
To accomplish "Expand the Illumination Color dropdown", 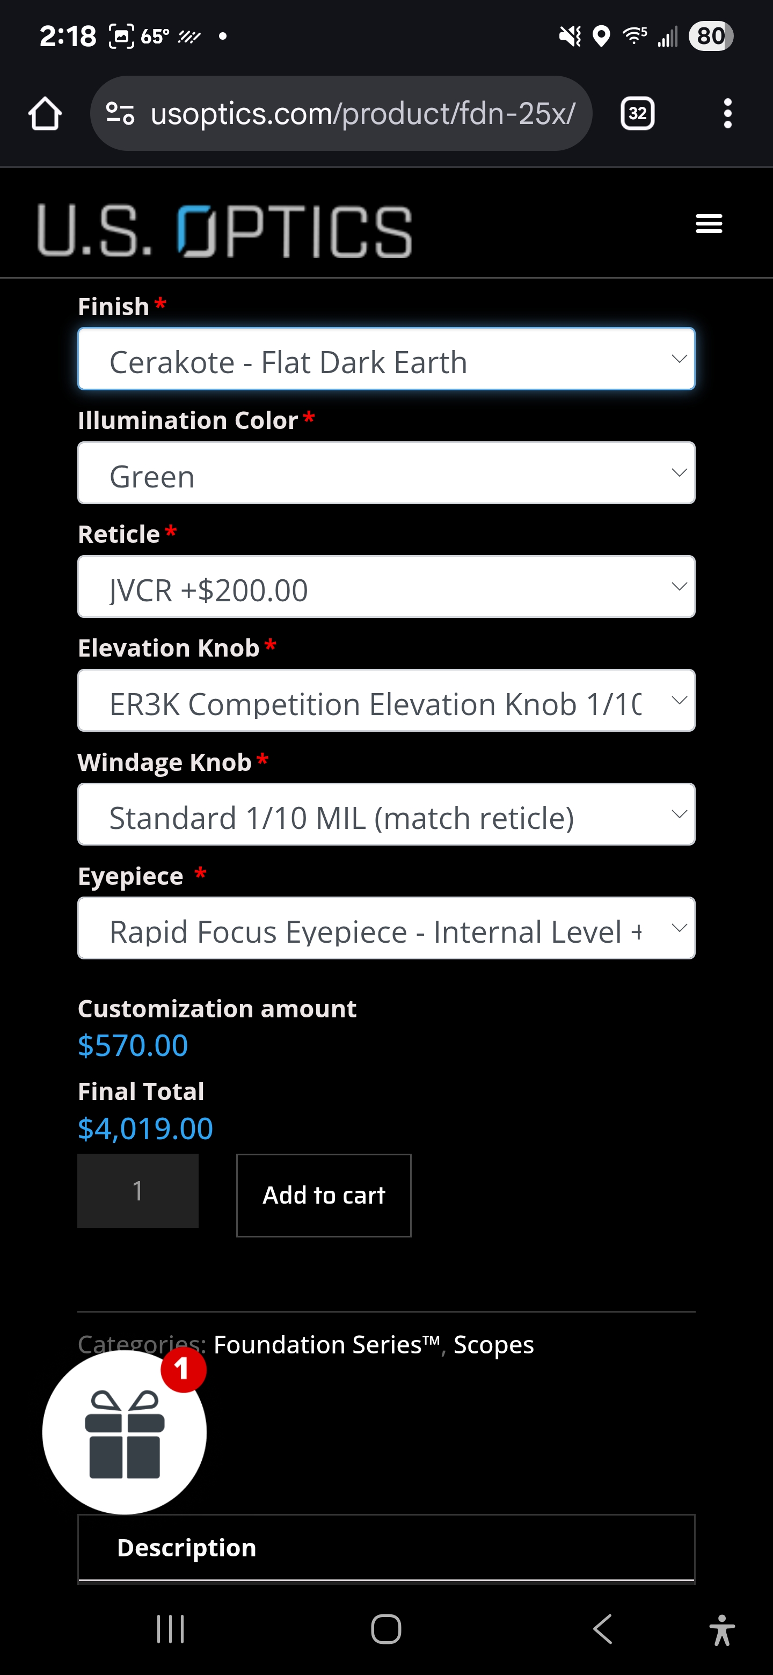I will 386,474.
